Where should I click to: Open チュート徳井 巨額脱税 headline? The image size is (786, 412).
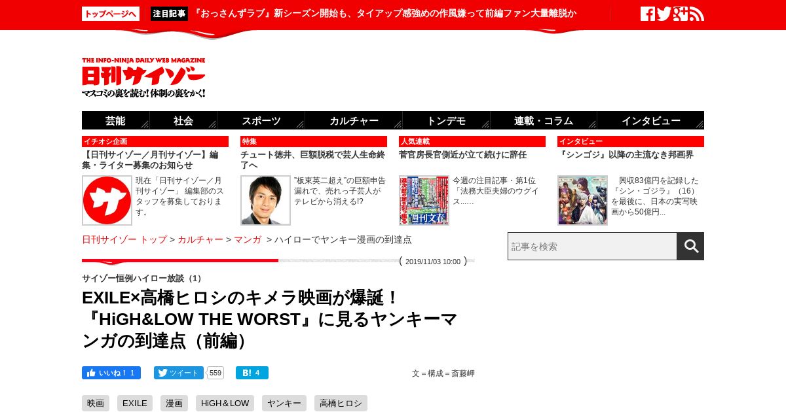pos(313,160)
